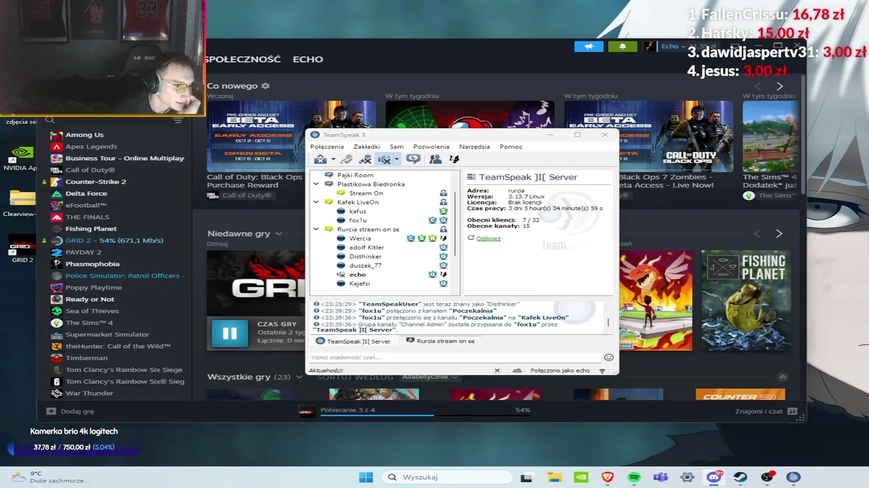Screen dimensions: 869x488
Task: Open the TeamSpeak contacts toolbar icon
Action: point(435,159)
